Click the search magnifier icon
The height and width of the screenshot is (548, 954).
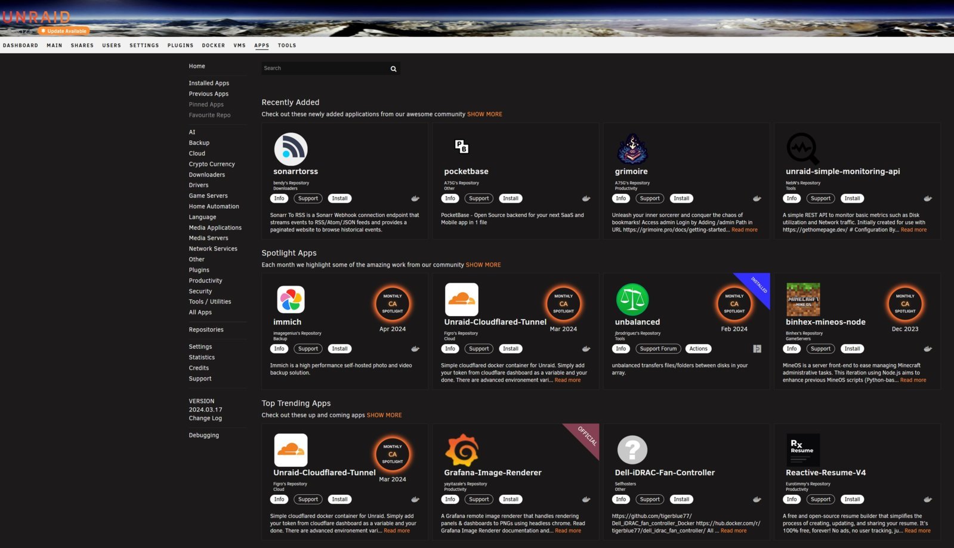pyautogui.click(x=393, y=69)
